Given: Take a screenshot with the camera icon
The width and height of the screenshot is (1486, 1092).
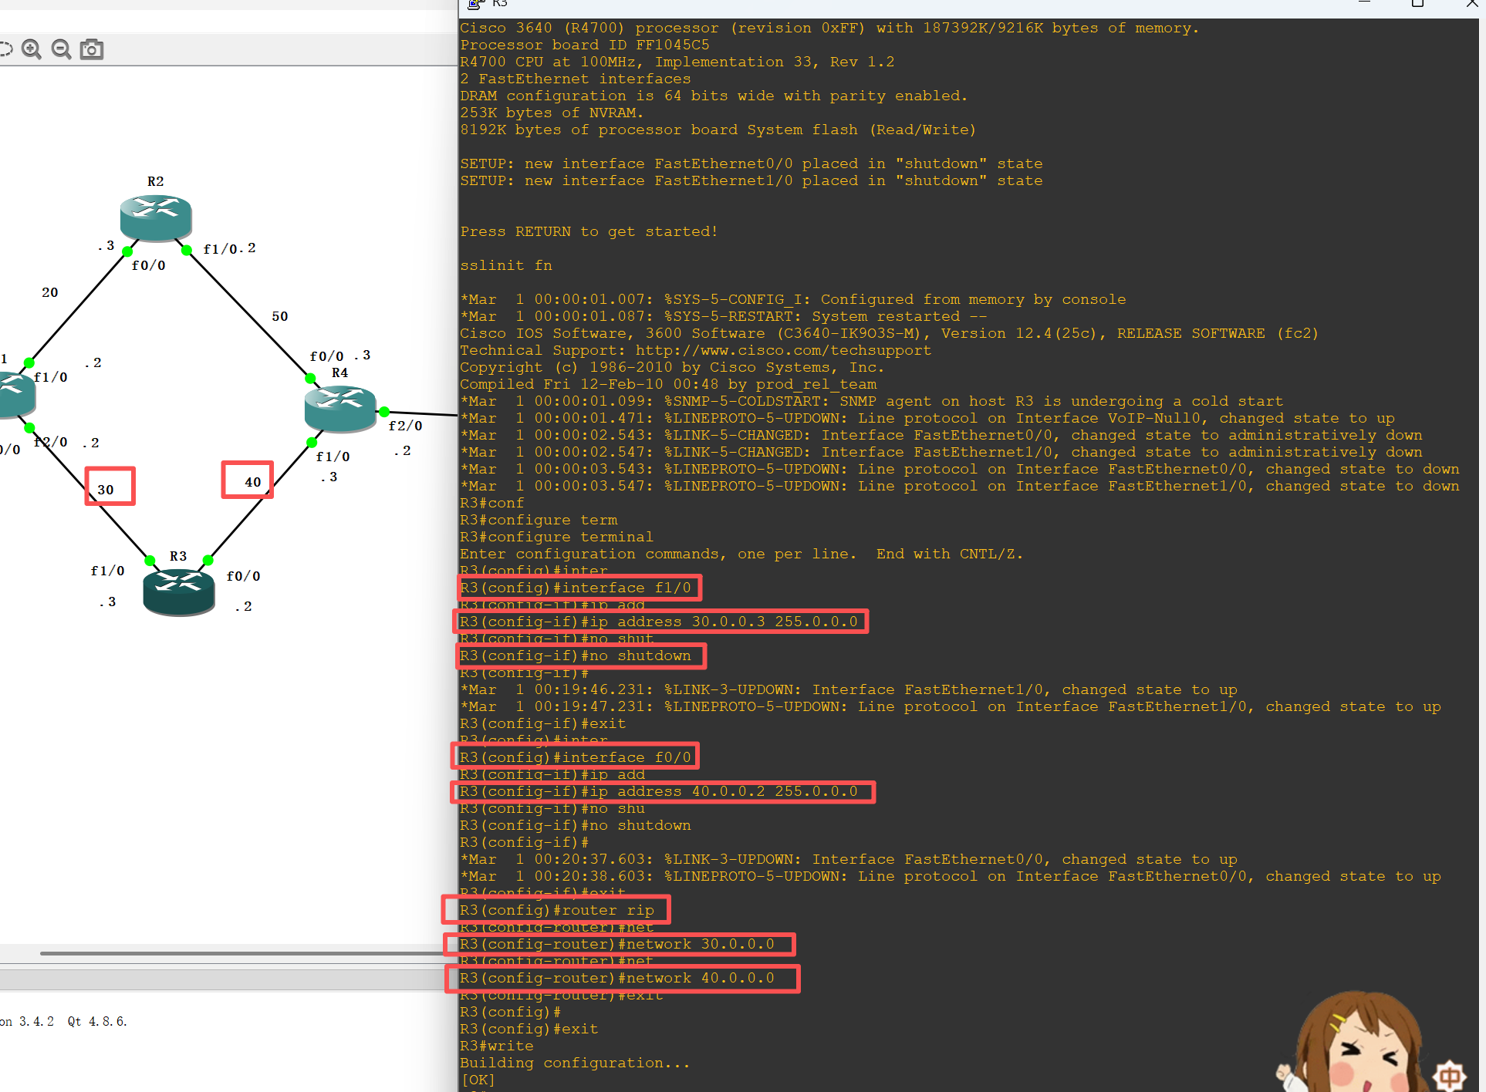Looking at the screenshot, I should tap(91, 49).
